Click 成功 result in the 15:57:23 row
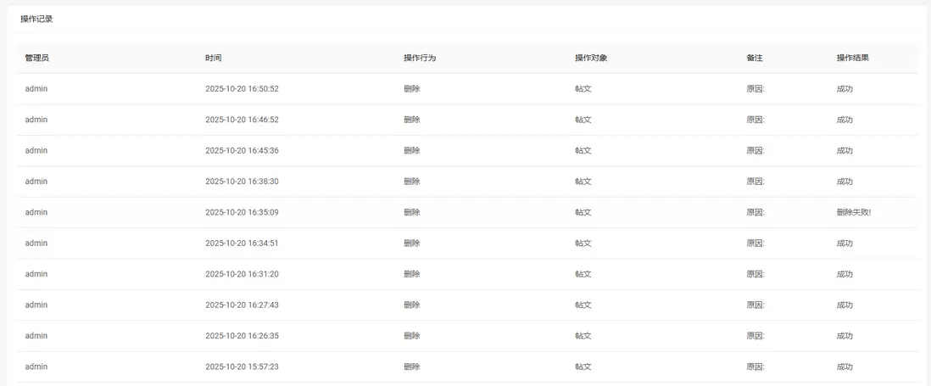Screen dimensions: 931x386 (845, 366)
